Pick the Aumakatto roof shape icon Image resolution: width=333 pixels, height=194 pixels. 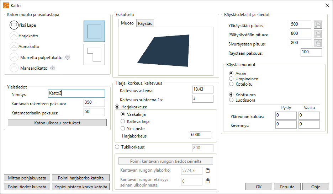click(14, 47)
